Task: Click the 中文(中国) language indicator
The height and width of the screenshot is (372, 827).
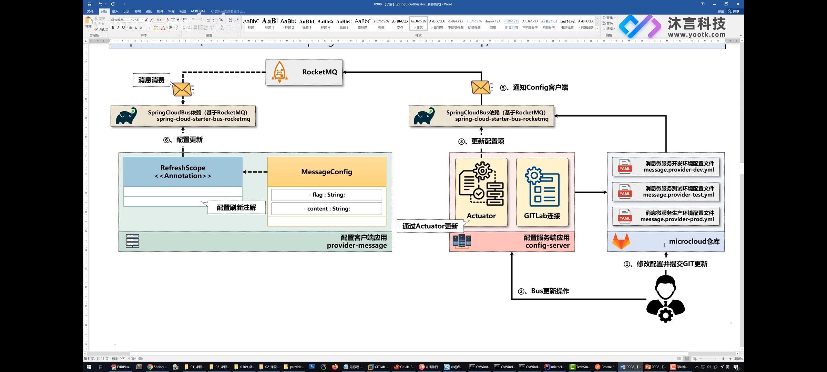Action: (135, 359)
